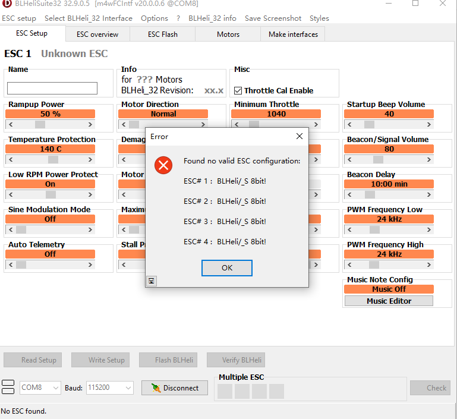Switch to Make interfaces tab
Screen dimensions: 457x419
(x=293, y=34)
